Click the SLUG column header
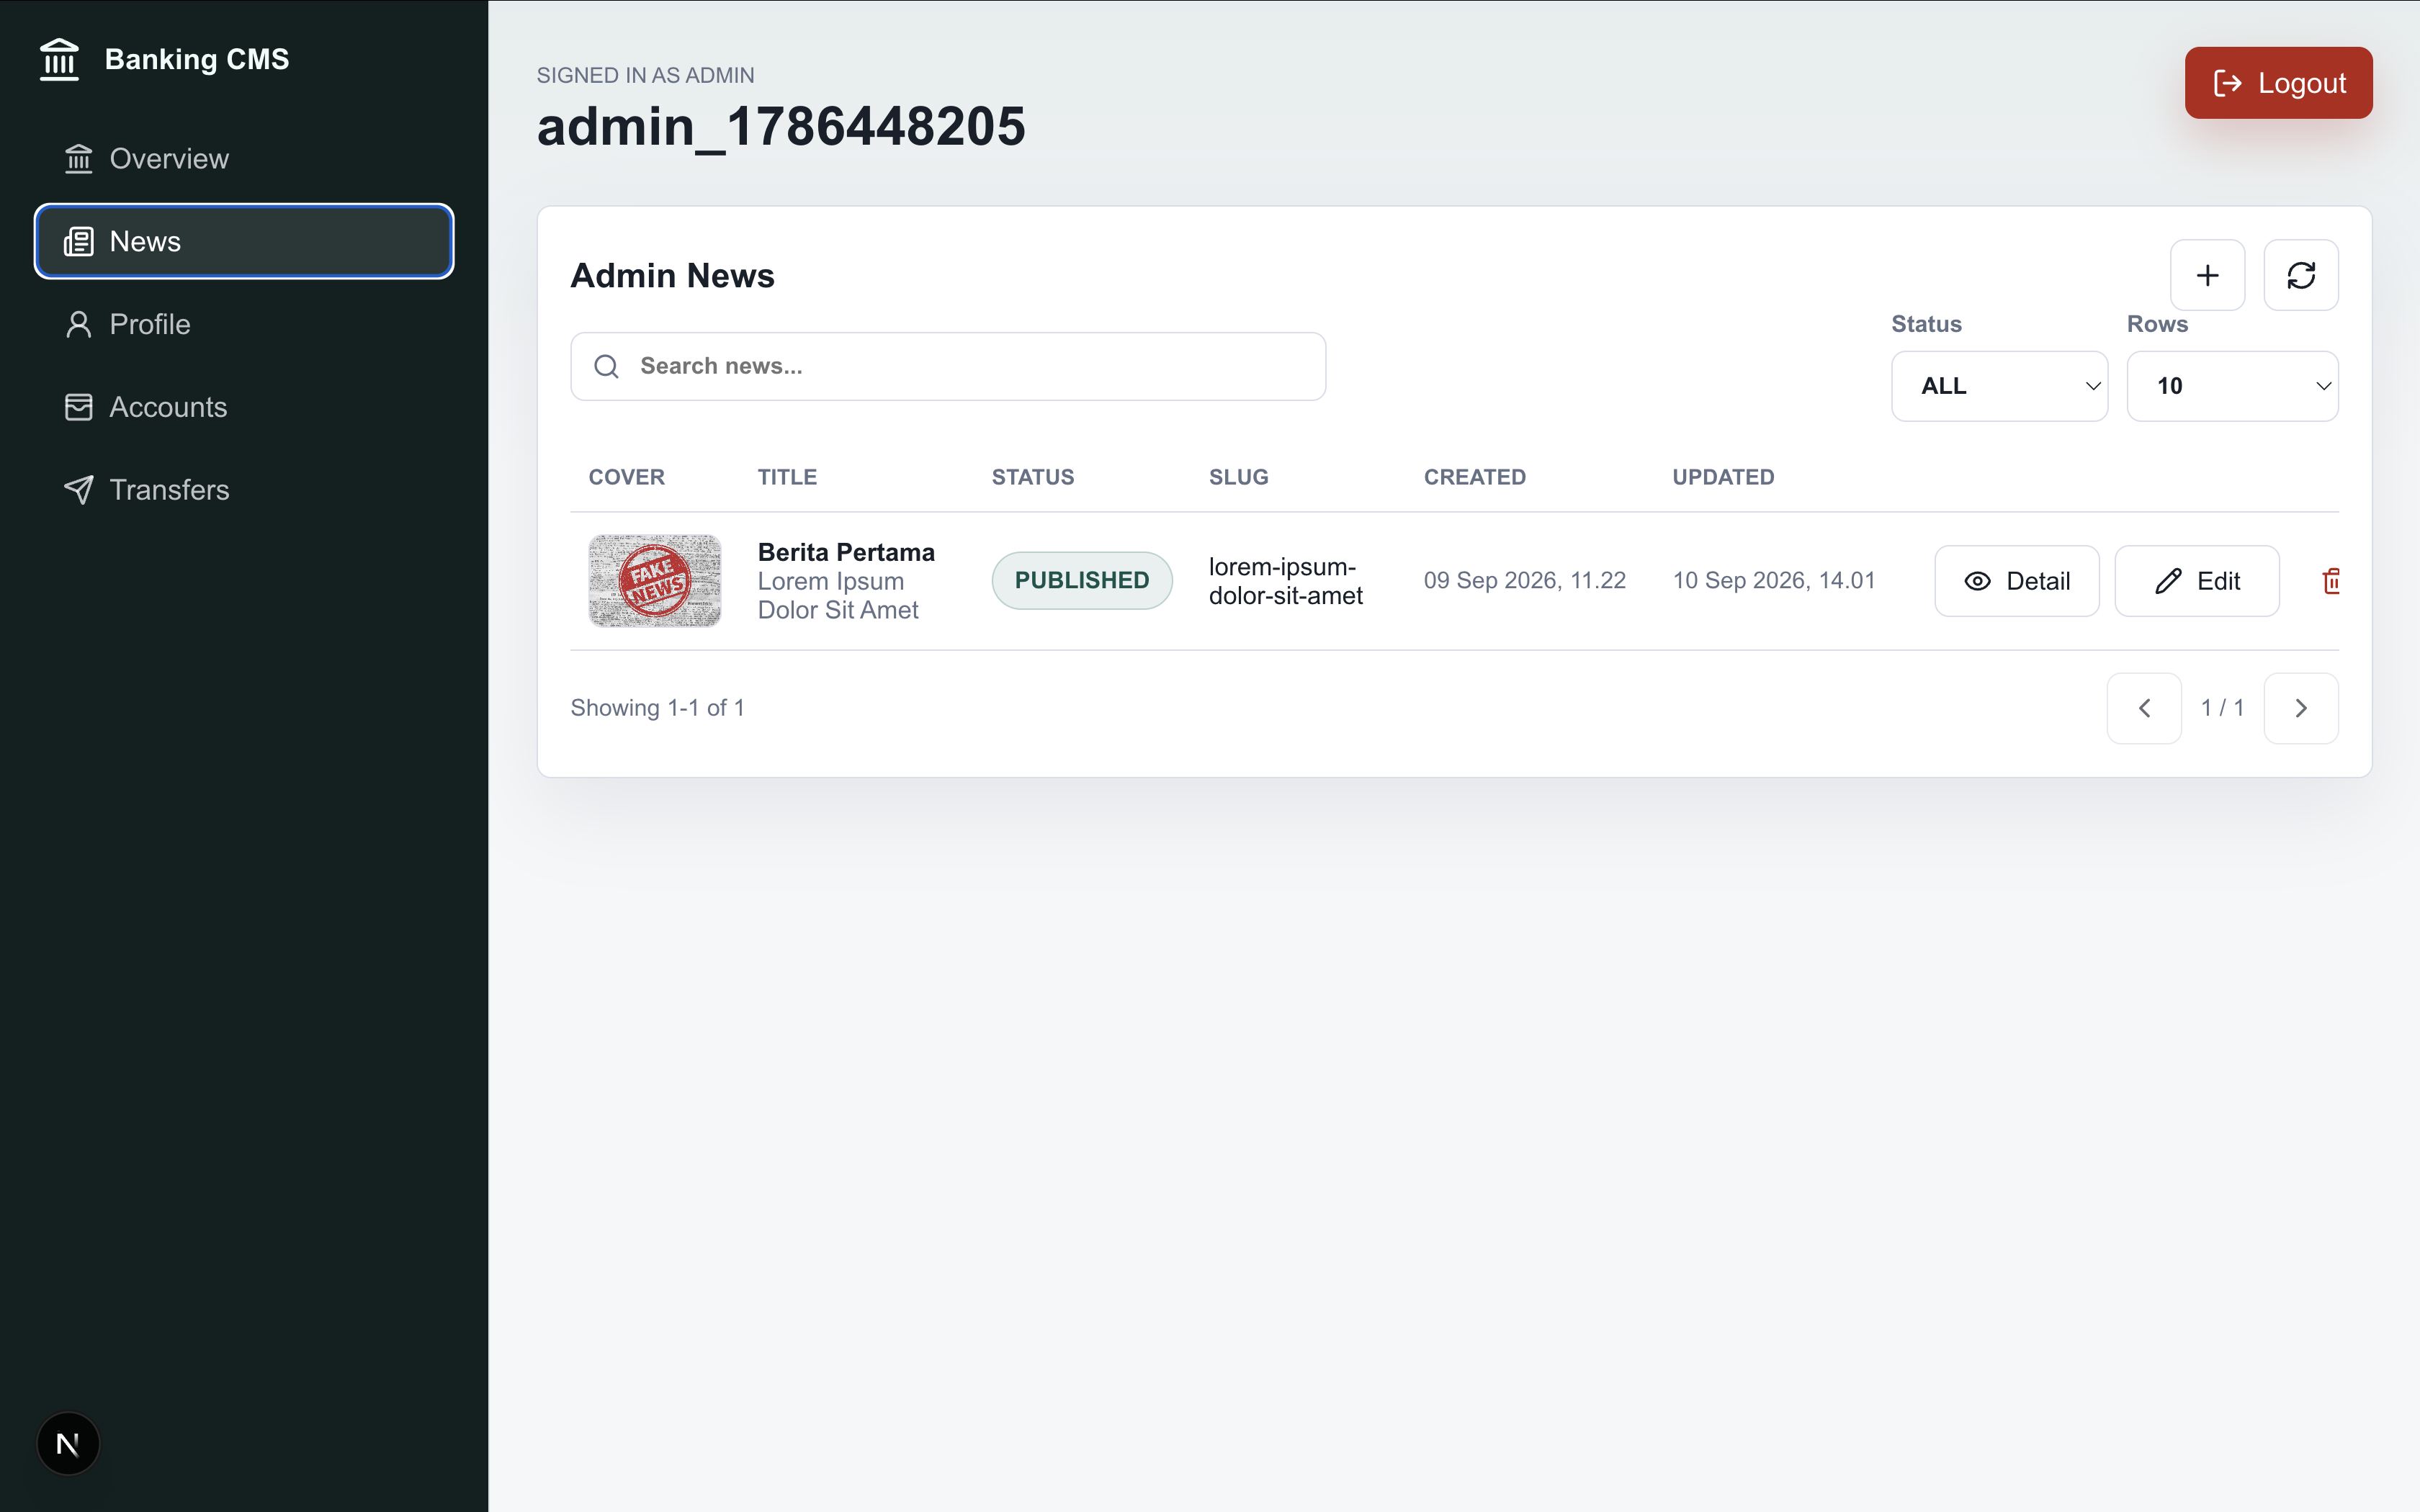 pos(1238,477)
